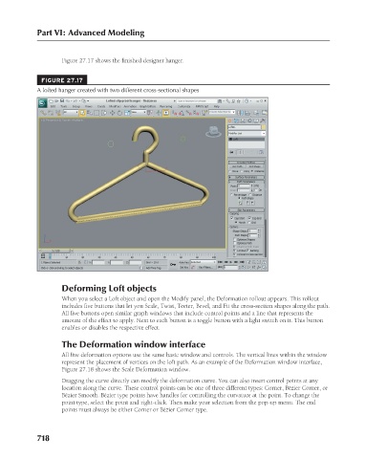Toggle the Cap Start checkbox
The height and width of the screenshot is (459, 365).
[x=232, y=218]
